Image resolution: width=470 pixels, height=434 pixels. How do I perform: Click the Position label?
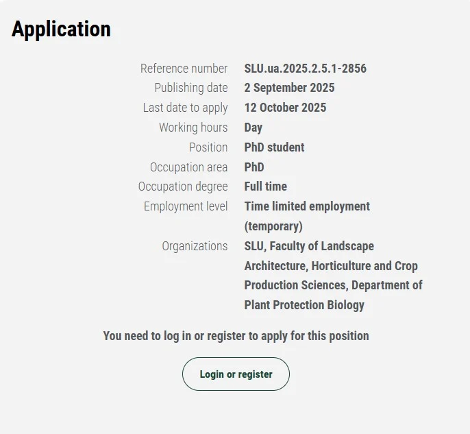(208, 147)
